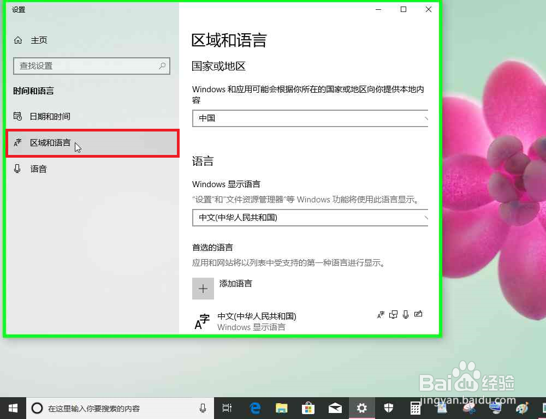Screen dimensions: 546x419
Task: Open the paint palette icon on taskbar
Action: click(521, 408)
